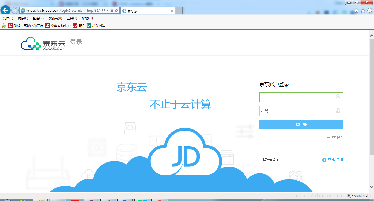
Task: Click the page scrollbar up arrow
Action: click(x=372, y=36)
